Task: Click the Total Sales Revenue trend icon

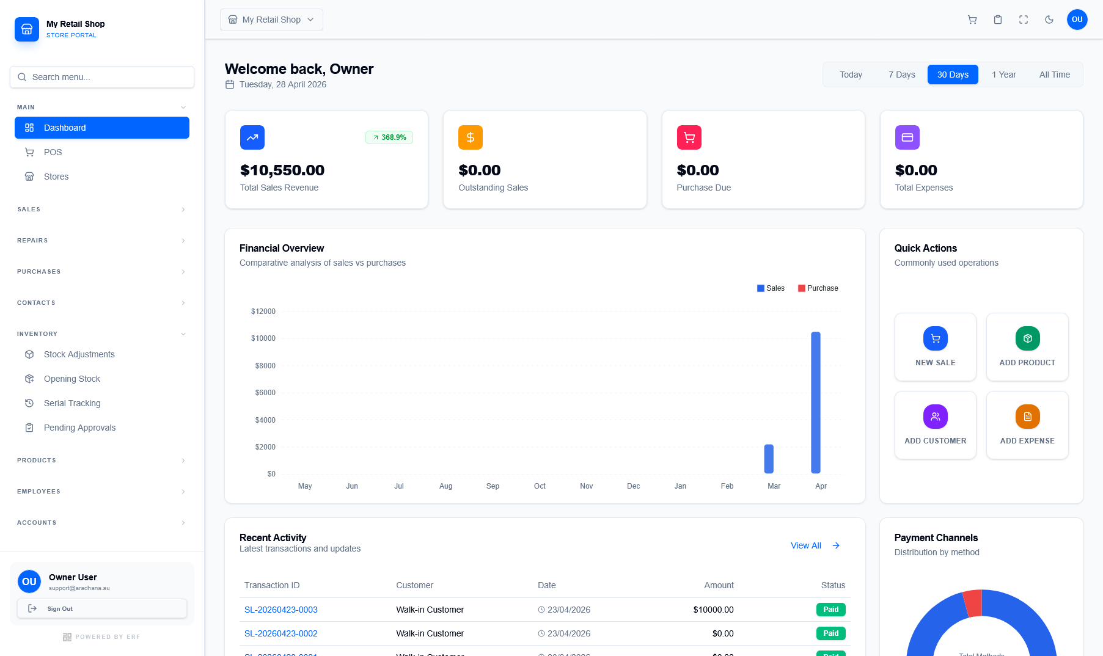Action: pos(252,137)
